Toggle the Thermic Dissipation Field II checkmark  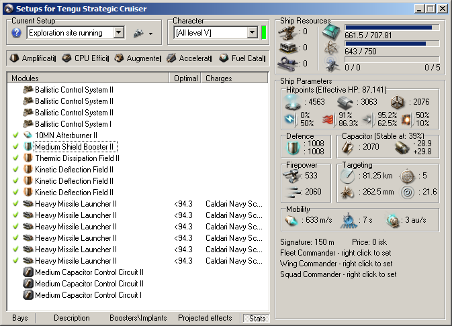pos(16,158)
